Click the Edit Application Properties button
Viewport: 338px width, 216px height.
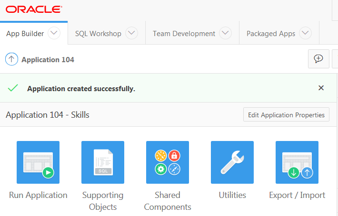[x=286, y=114]
